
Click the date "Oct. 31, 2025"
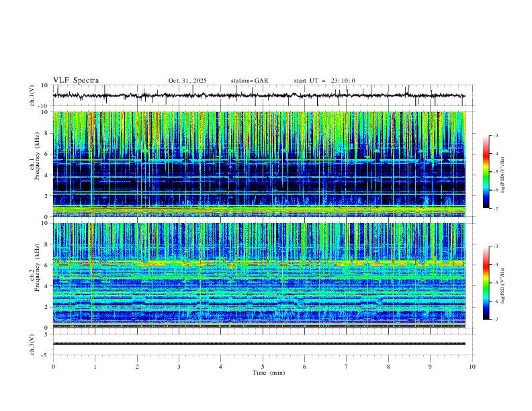tap(187, 81)
